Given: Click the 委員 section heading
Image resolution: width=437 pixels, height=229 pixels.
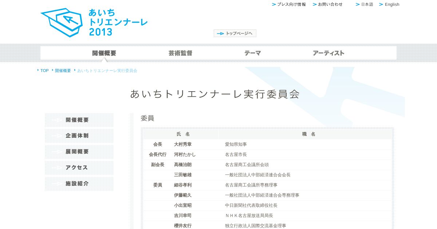Looking at the screenshot, I should (x=147, y=118).
